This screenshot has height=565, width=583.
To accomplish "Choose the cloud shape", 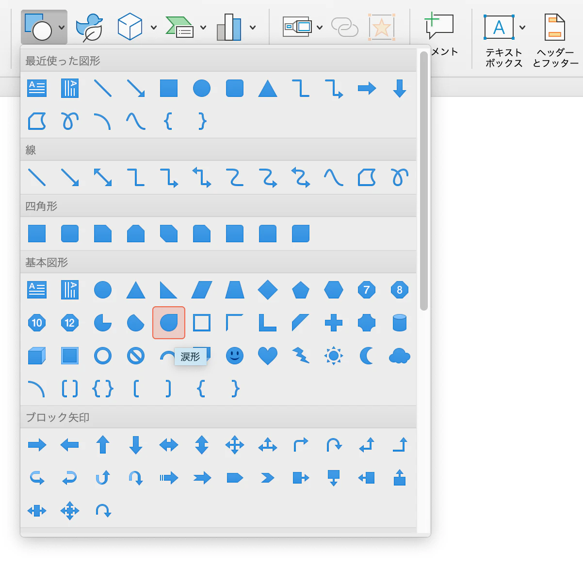I will coord(400,356).
